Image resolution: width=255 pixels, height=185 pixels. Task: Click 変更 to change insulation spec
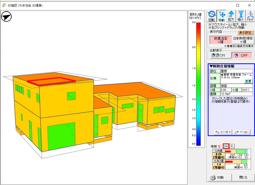(x=248, y=81)
